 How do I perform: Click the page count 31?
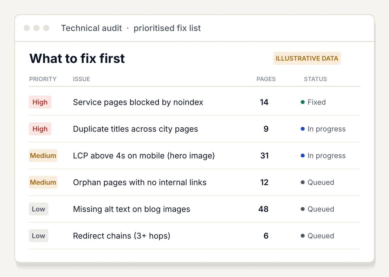click(264, 156)
